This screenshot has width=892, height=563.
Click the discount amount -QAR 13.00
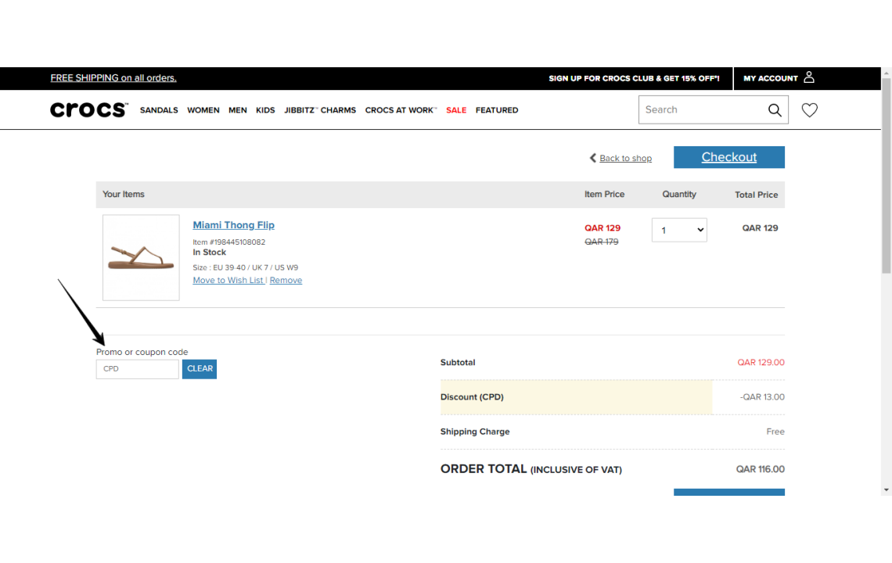tap(762, 397)
